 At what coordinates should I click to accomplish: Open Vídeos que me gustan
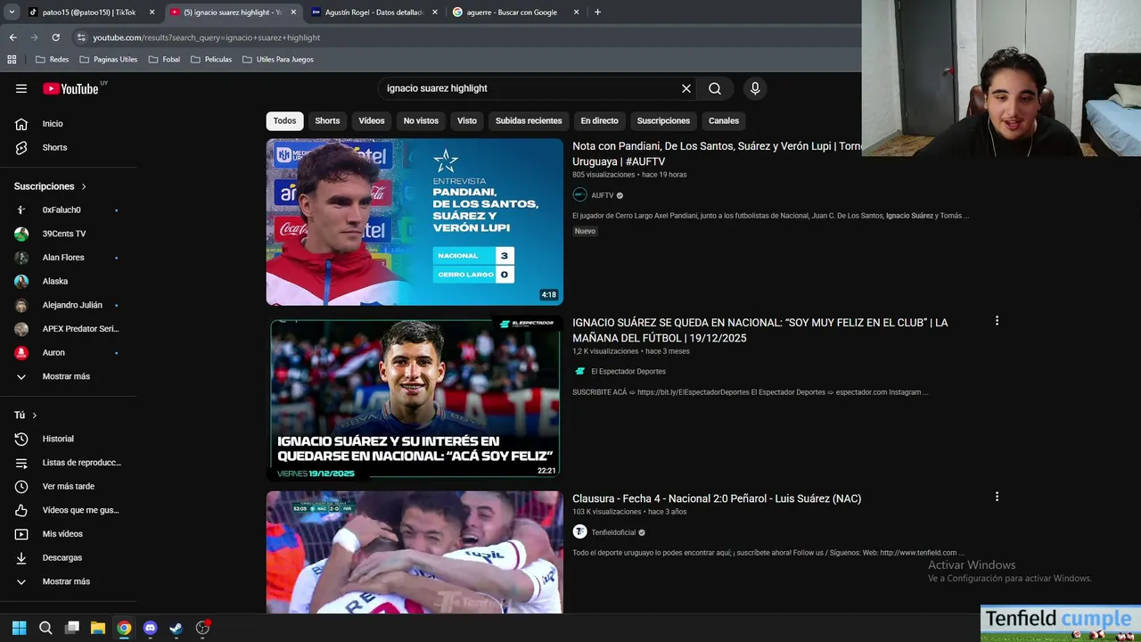pos(69,510)
